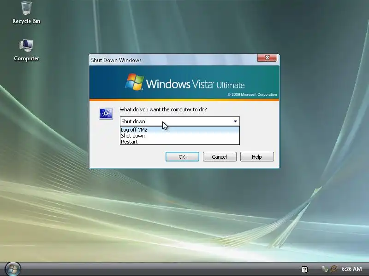Click the blue power options dialog icon

pyautogui.click(x=106, y=114)
